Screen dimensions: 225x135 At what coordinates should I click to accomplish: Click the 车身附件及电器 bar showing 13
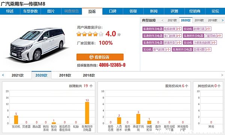[87, 113]
